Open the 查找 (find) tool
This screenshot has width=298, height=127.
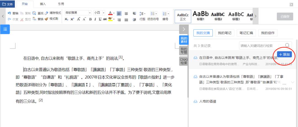coord(34,13)
